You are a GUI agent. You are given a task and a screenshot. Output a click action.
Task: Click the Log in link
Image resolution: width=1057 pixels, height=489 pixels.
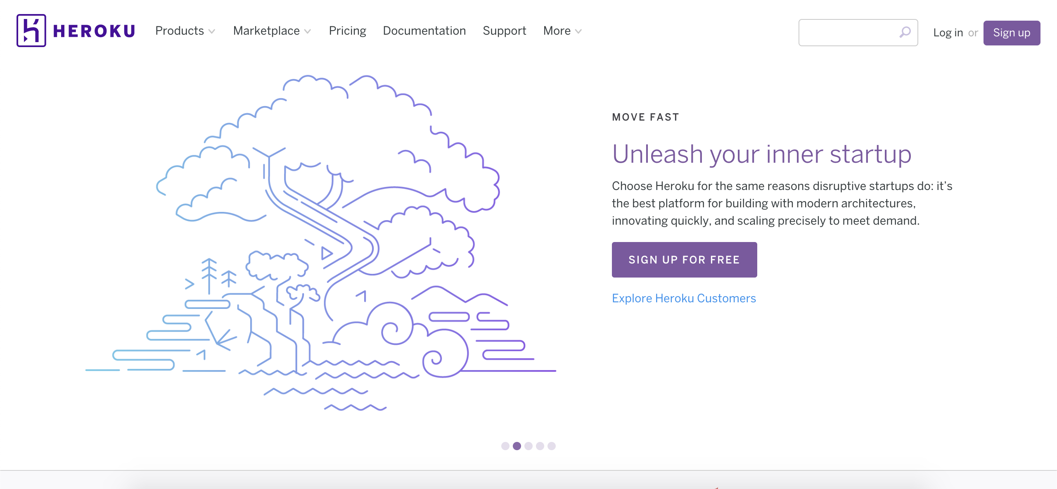tap(947, 31)
